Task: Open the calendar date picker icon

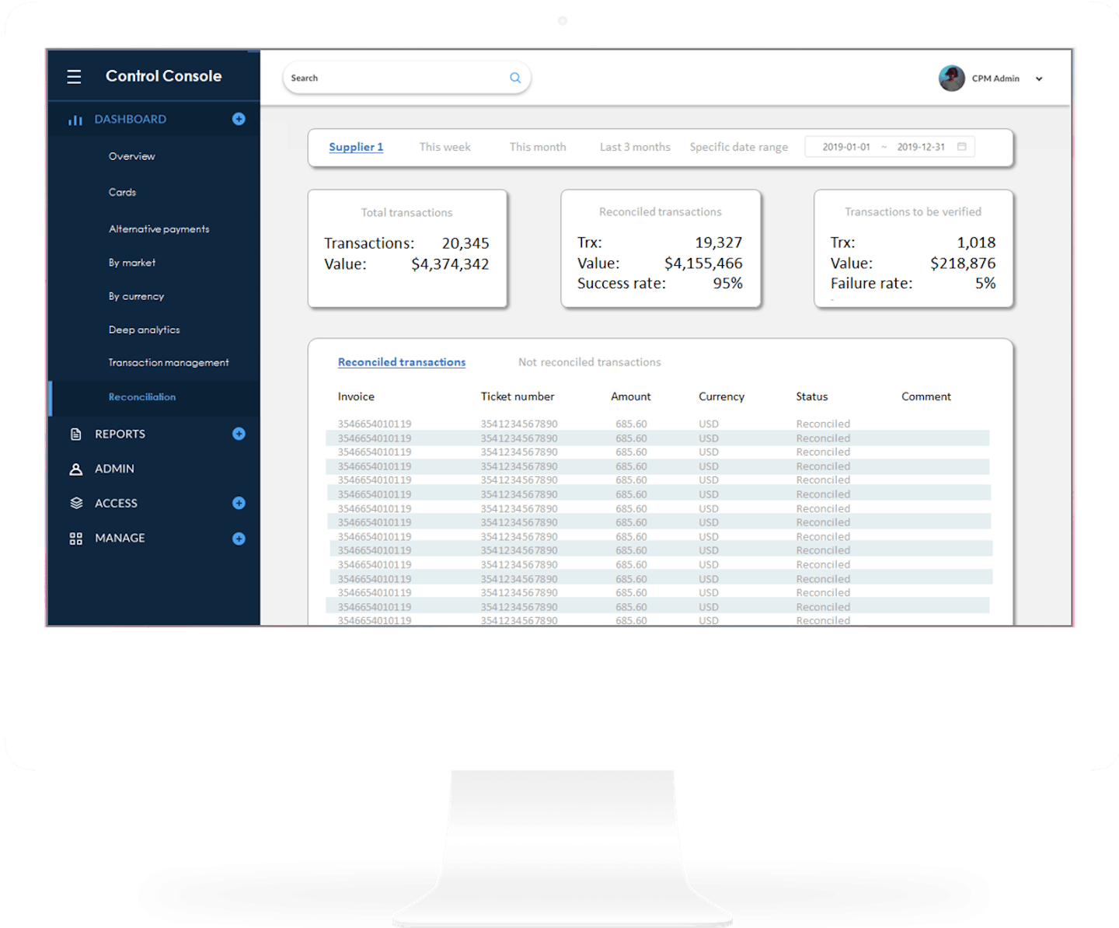Action: point(961,147)
